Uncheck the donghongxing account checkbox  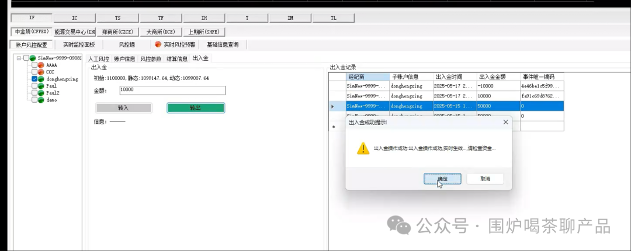(x=34, y=79)
